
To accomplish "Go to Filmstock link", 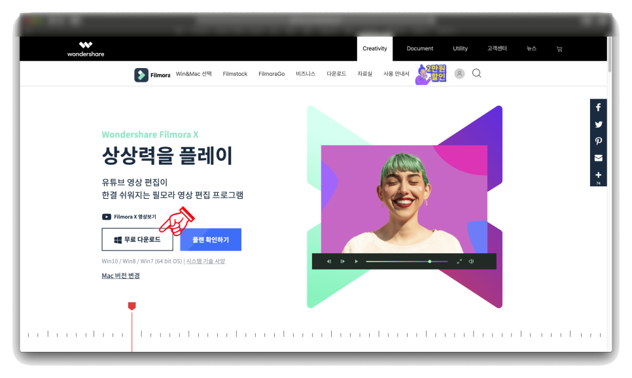I will click(x=235, y=74).
